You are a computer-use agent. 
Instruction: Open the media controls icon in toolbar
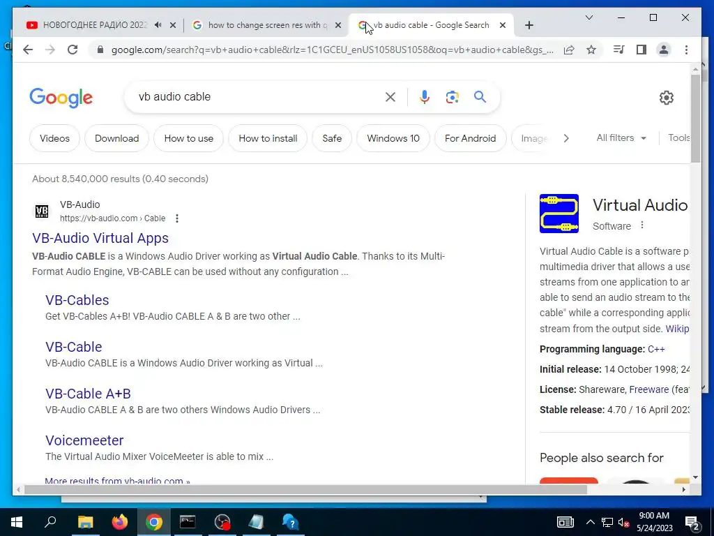tap(619, 50)
